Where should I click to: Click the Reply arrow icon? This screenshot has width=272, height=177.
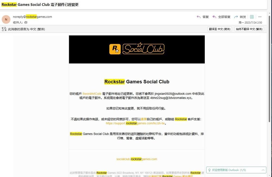tap(199, 17)
